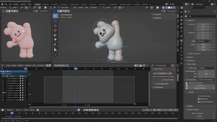Switch to the Modeling workspace tab

[46, 5]
